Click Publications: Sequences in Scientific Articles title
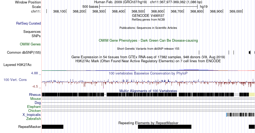The height and width of the screenshot is (133, 255). [x=148, y=28]
